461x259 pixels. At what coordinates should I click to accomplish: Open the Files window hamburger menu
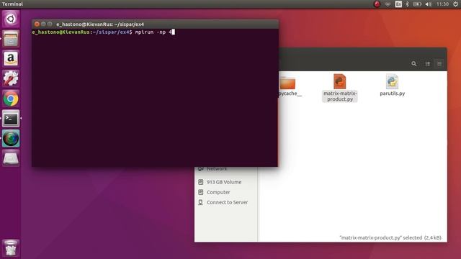tap(439, 64)
